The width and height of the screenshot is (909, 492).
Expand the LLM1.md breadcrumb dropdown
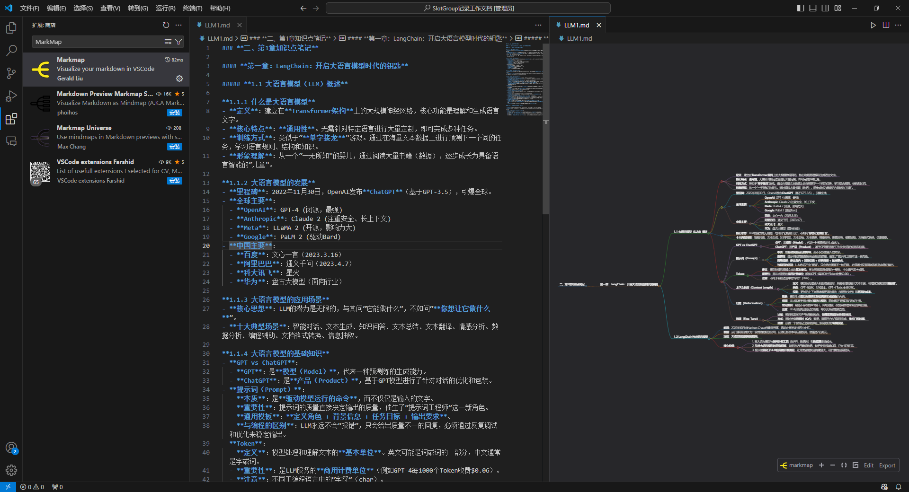point(219,38)
